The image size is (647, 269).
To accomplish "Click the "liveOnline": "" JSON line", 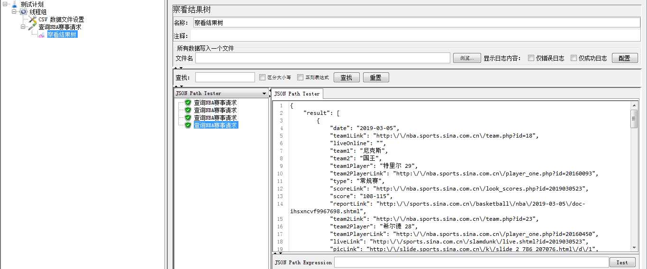I will [358, 143].
